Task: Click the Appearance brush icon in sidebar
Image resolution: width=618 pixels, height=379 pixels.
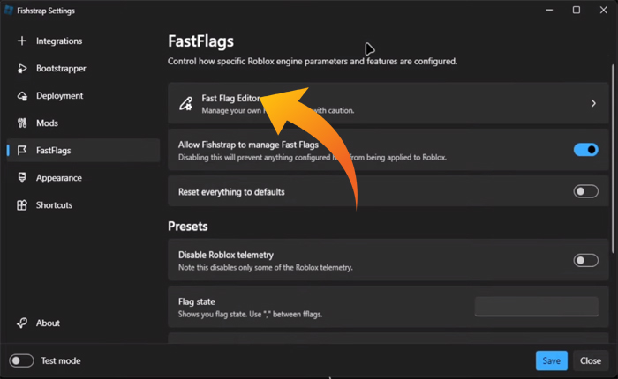Action: [x=21, y=178]
